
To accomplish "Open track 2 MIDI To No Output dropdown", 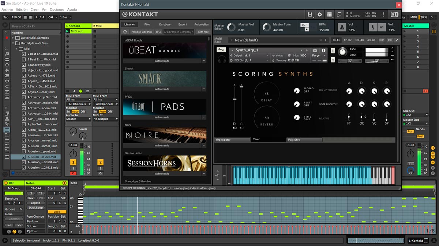I will point(105,119).
